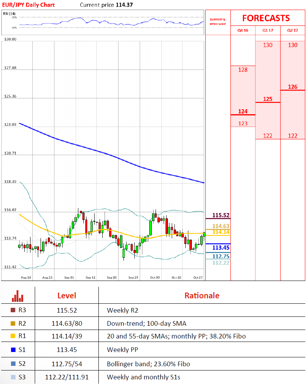The width and height of the screenshot is (308, 384).
Task: Click the Sep 20 date axis label
Action: tap(112, 277)
